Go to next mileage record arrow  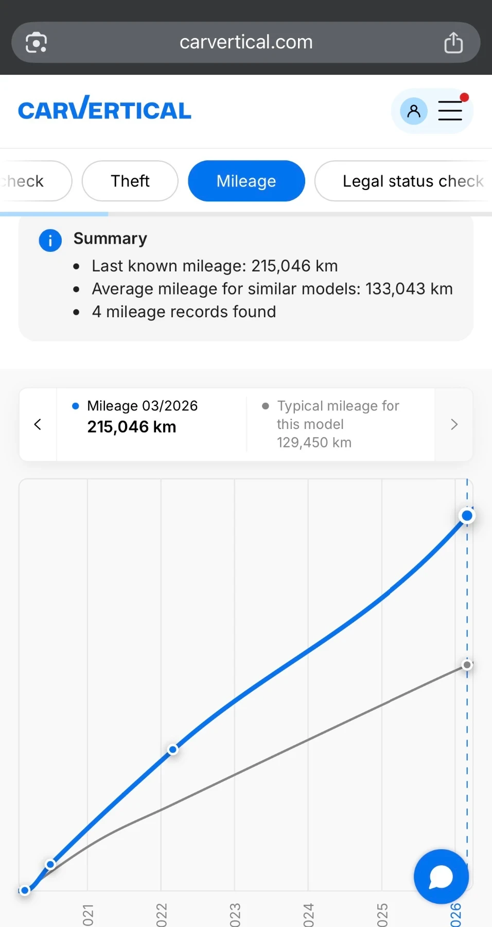454,424
